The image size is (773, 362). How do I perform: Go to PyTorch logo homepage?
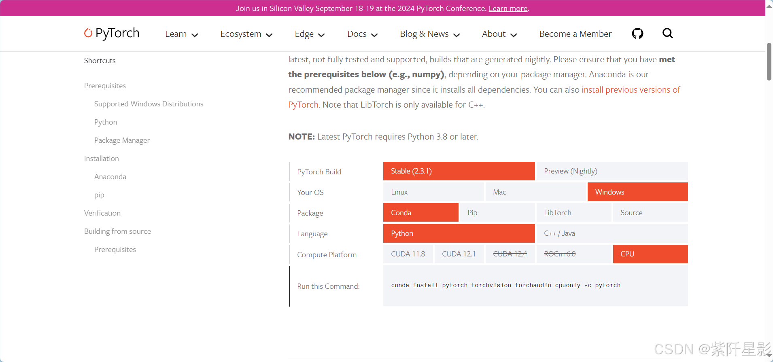pos(112,33)
